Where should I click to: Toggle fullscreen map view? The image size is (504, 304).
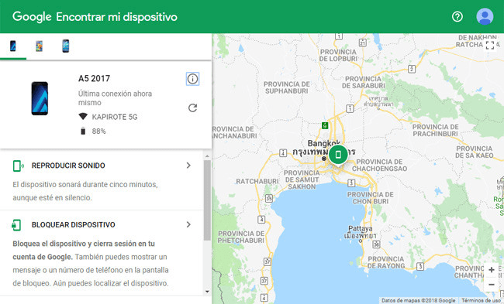pyautogui.click(x=490, y=45)
